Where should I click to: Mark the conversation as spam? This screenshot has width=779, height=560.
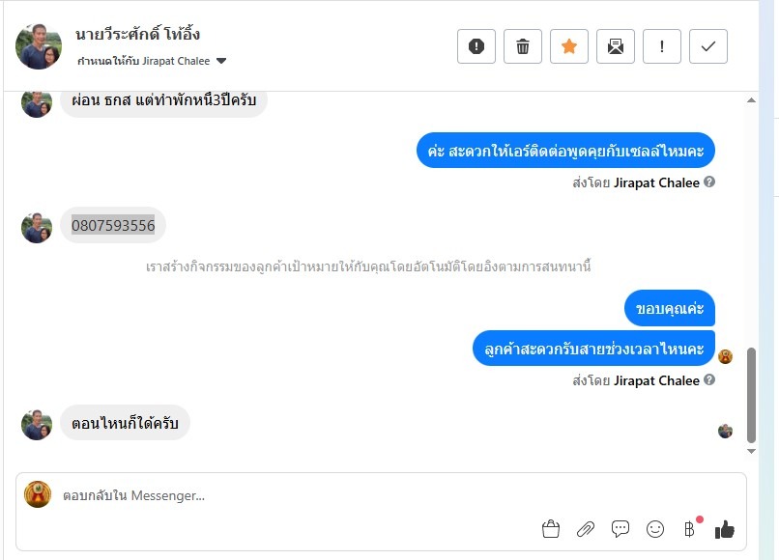[x=476, y=46]
